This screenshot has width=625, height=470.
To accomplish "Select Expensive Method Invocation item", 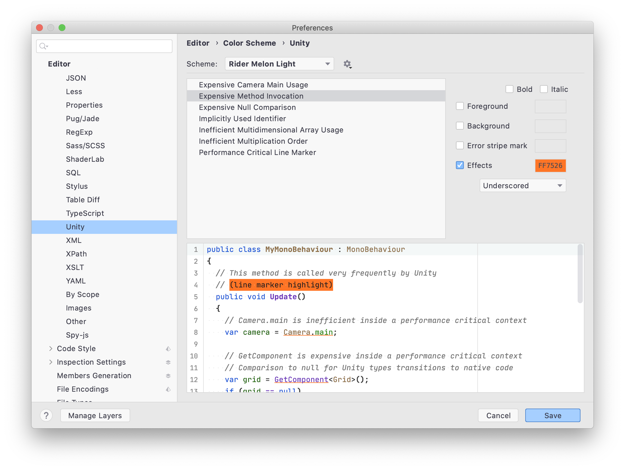I will 316,96.
